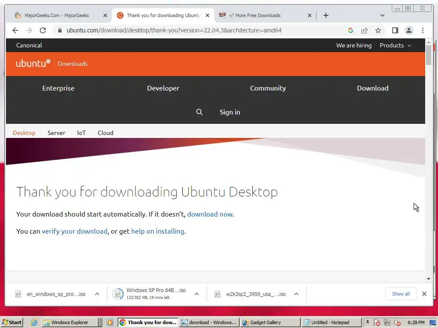Reload the Ubuntu download page
438x328 pixels.
pos(43,30)
